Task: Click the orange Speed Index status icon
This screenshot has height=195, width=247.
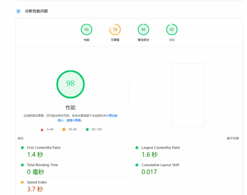Action: pyautogui.click(x=22, y=182)
